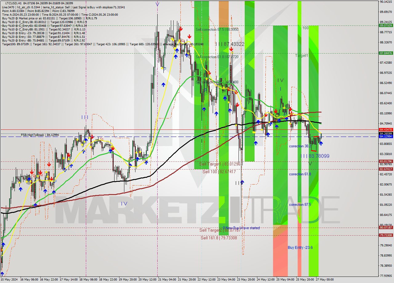Viewport: 394px width, 283px height.
Task: Click the LTCUSD,H1 symbol title
Action: pos(14,3)
